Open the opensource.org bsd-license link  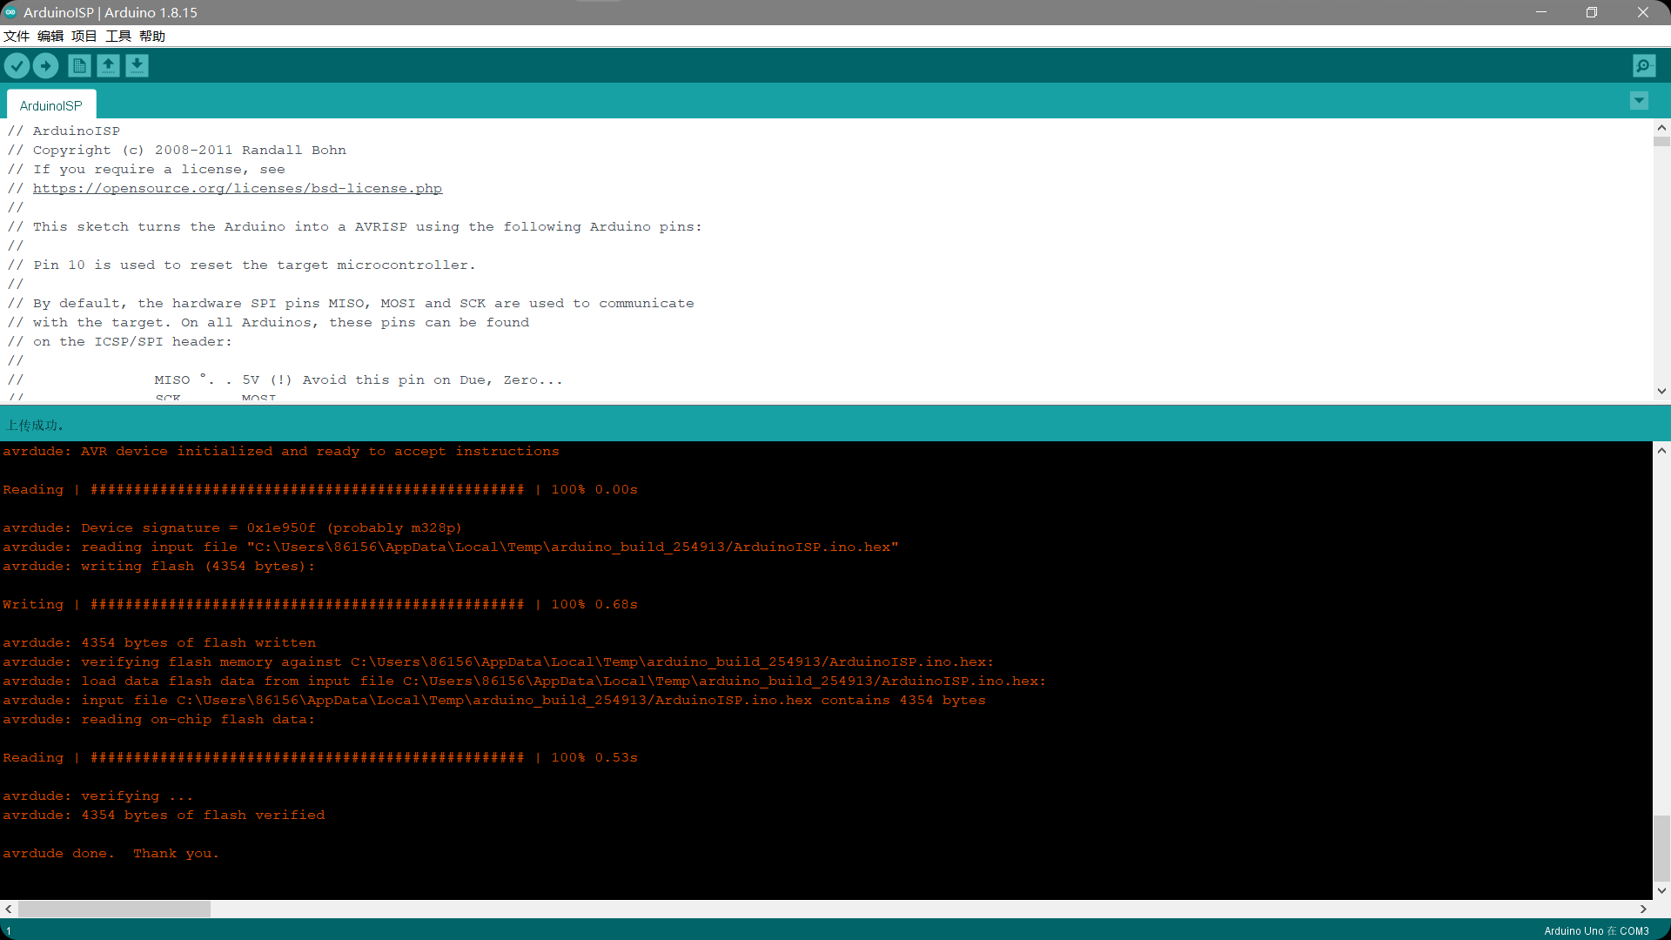[x=238, y=188]
